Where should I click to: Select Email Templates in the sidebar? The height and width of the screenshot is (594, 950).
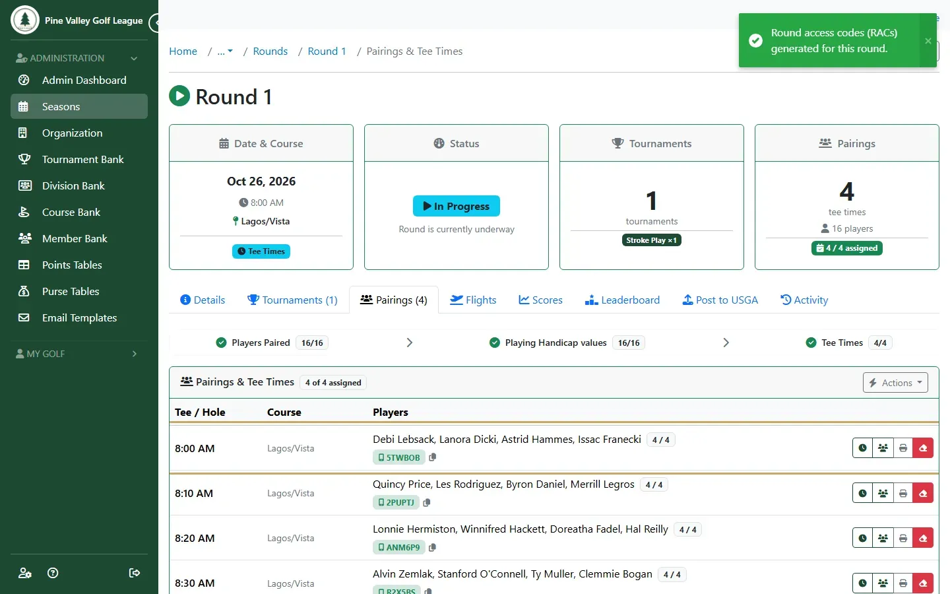point(79,317)
